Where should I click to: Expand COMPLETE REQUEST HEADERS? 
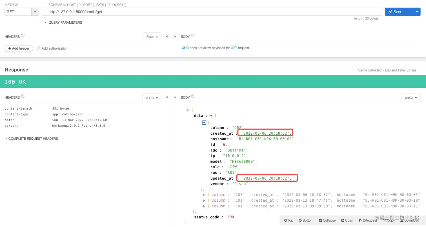(32, 139)
